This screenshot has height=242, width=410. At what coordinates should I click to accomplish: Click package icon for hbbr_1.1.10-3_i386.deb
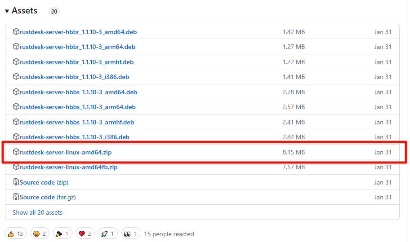16,76
